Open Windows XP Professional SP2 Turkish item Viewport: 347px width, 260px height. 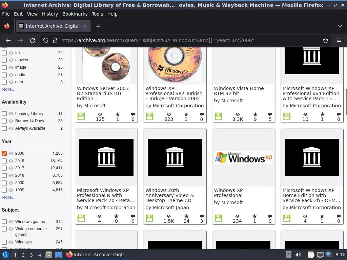point(174,93)
